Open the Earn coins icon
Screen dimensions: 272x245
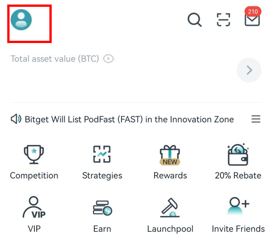(102, 208)
